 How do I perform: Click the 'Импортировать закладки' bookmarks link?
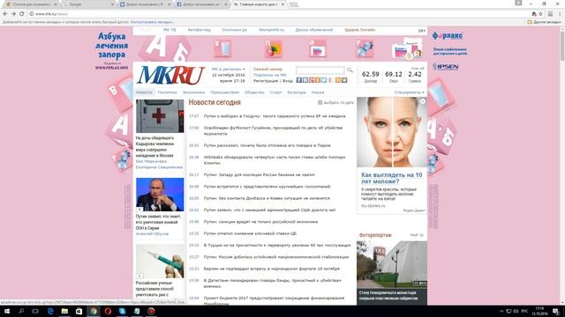click(152, 22)
